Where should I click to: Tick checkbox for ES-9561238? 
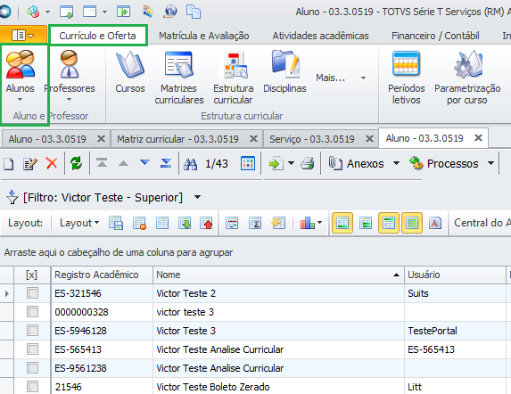(x=32, y=367)
